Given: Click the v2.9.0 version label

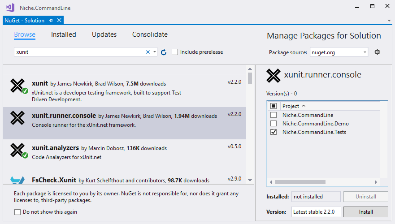Looking at the screenshot, I should 234,179.
